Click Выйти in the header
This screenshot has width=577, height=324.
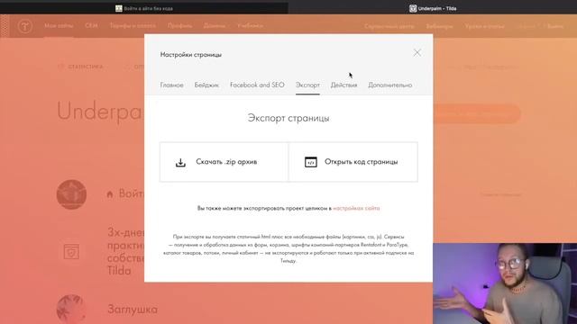coord(555,26)
